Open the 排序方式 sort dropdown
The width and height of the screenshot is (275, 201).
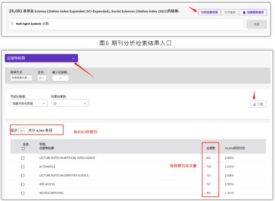(20, 78)
